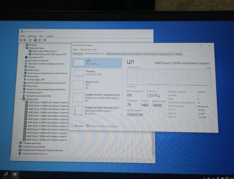
Task: Open the Вид menu in Task Manager
Action: 95,49
